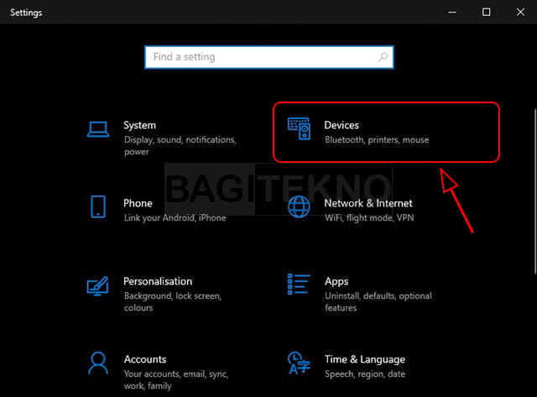The image size is (537, 397).
Task: Open Devices settings title
Action: tap(341, 125)
